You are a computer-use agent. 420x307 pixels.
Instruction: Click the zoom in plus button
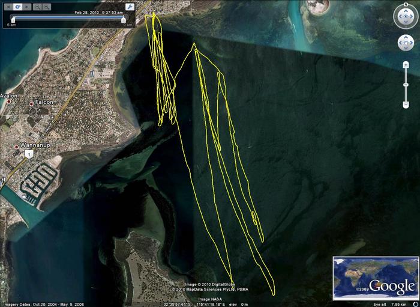tap(406, 64)
